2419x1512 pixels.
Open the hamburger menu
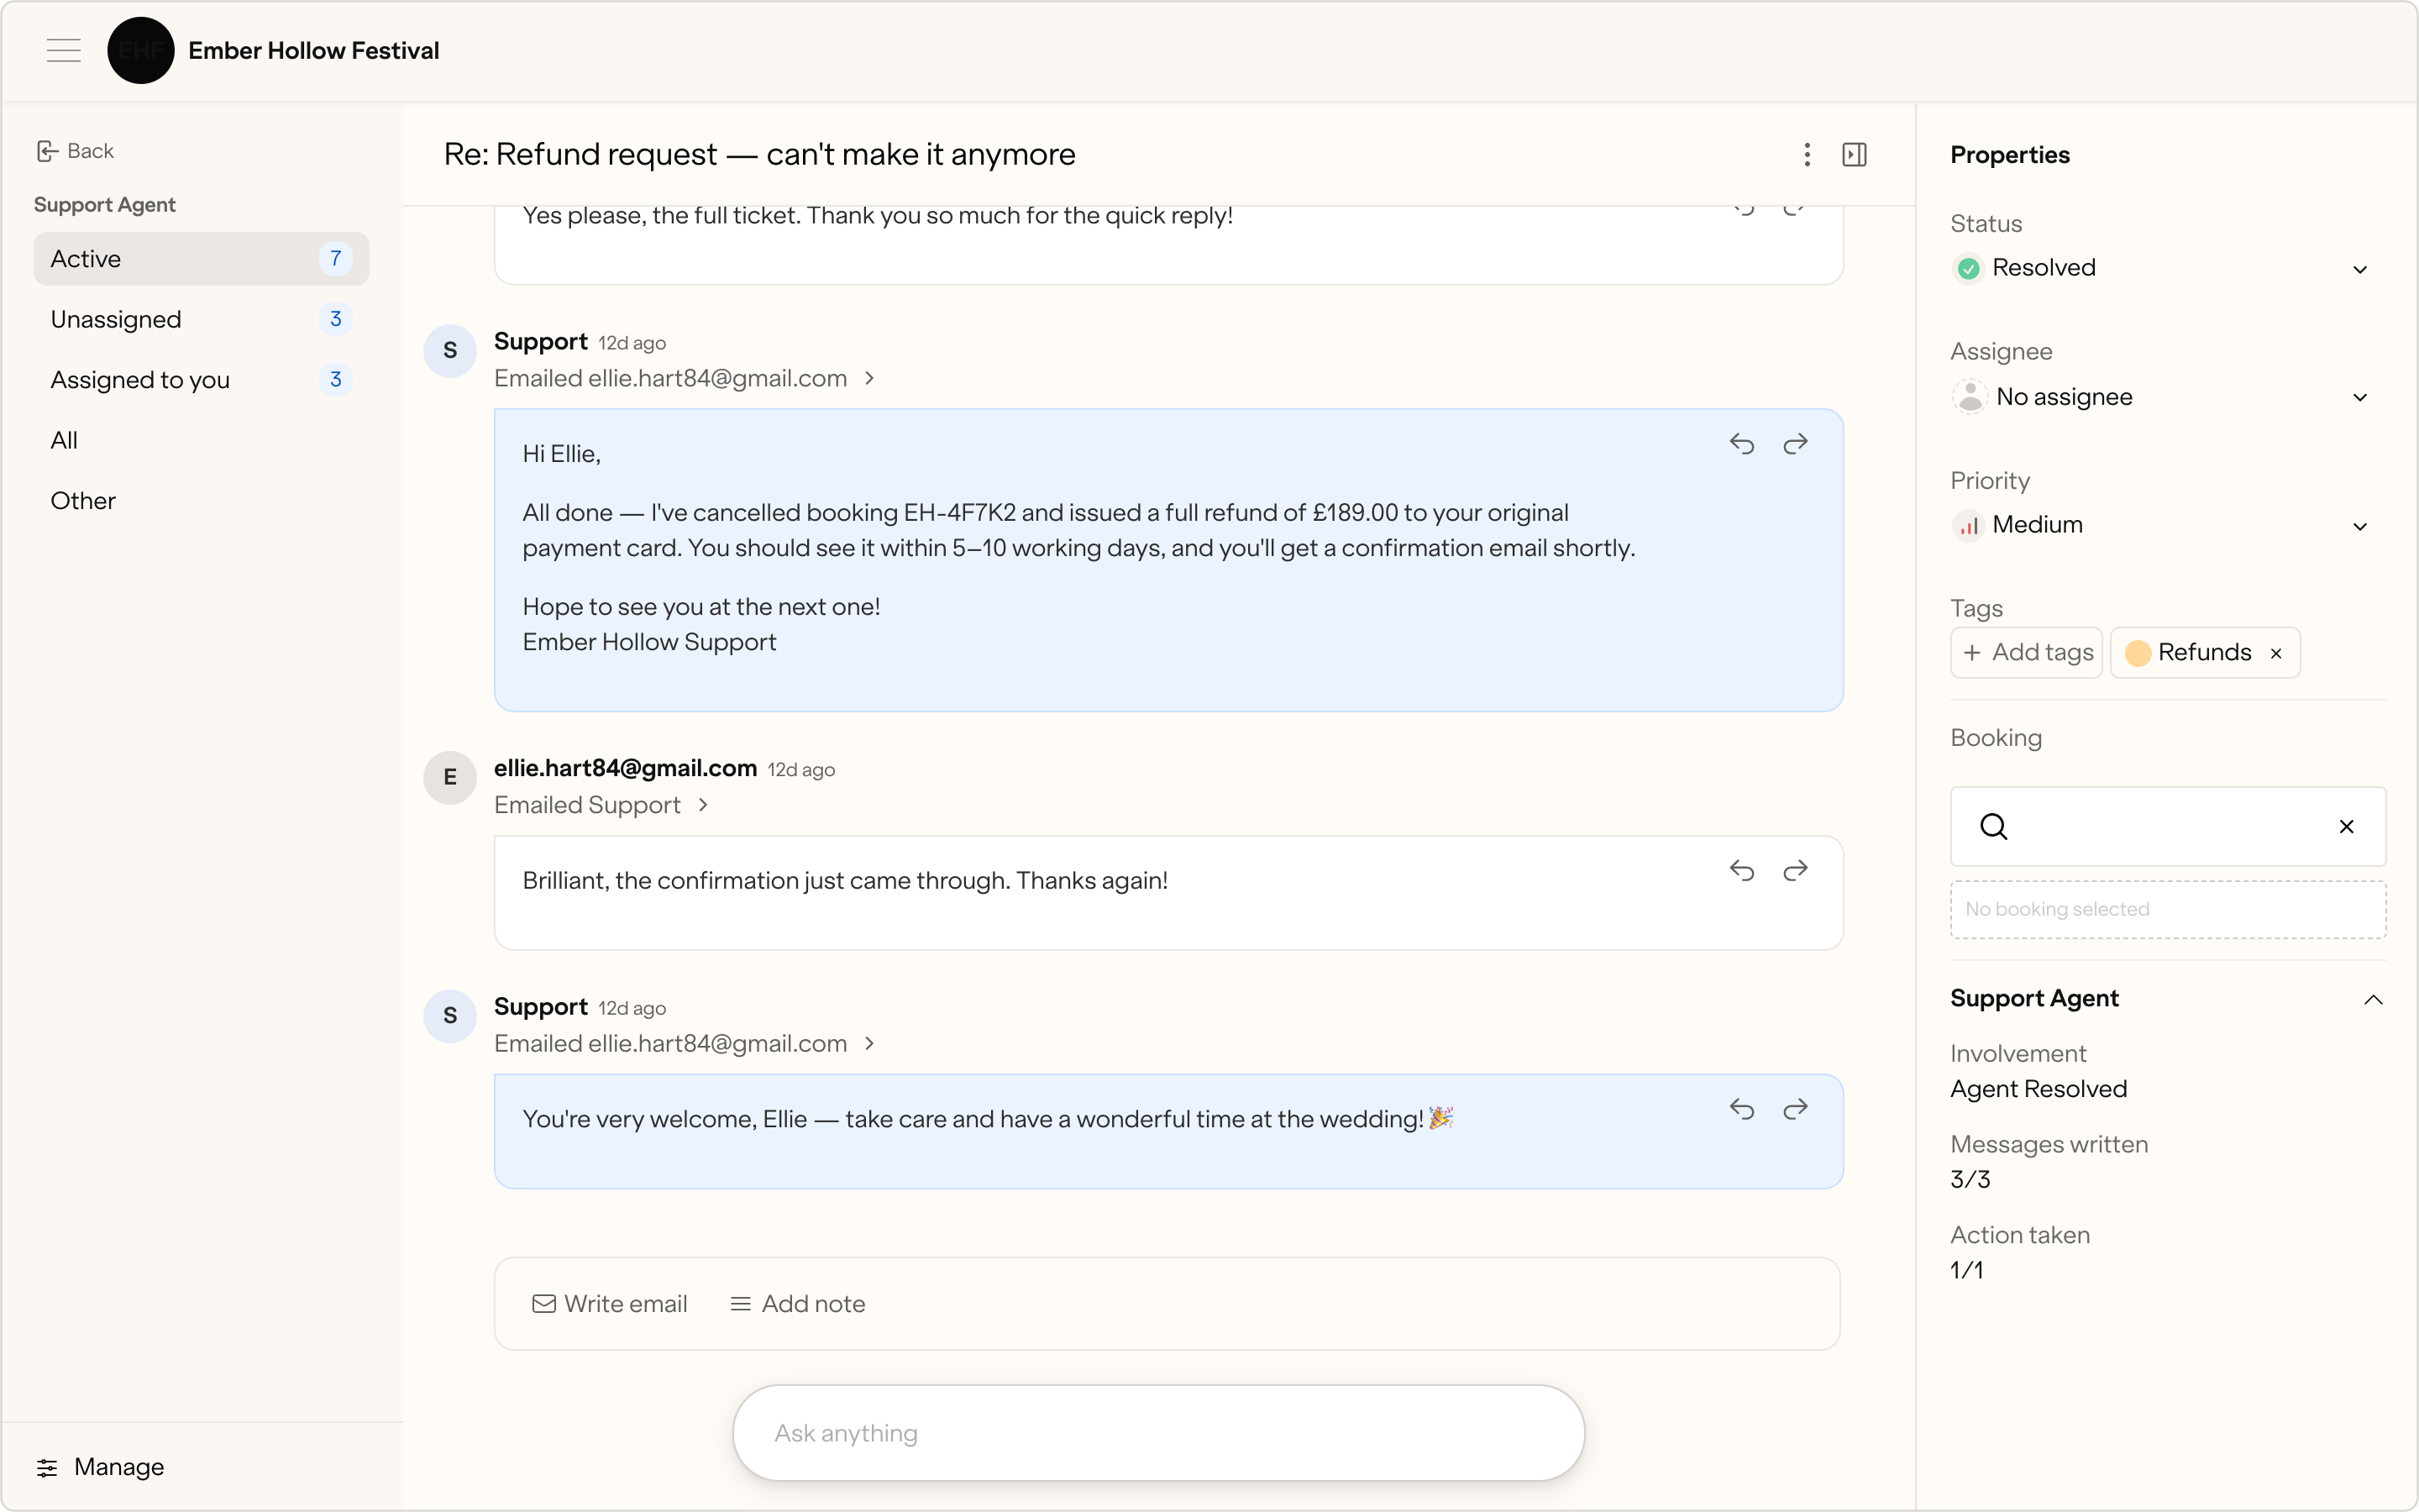pos(63,50)
